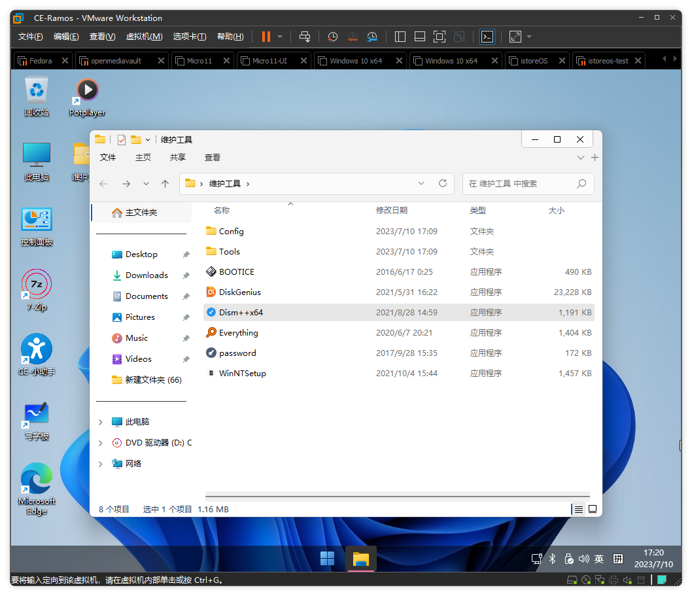Open the snapshot manager icon
Screen dimensions: 692x596
[x=372, y=37]
